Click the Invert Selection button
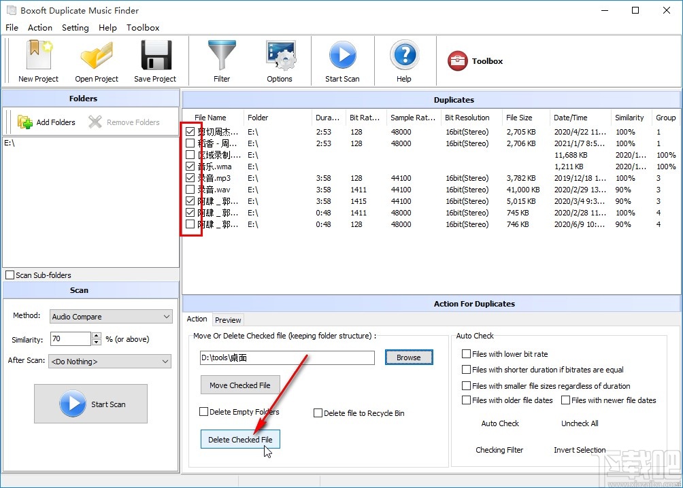683x488 pixels. point(580,450)
